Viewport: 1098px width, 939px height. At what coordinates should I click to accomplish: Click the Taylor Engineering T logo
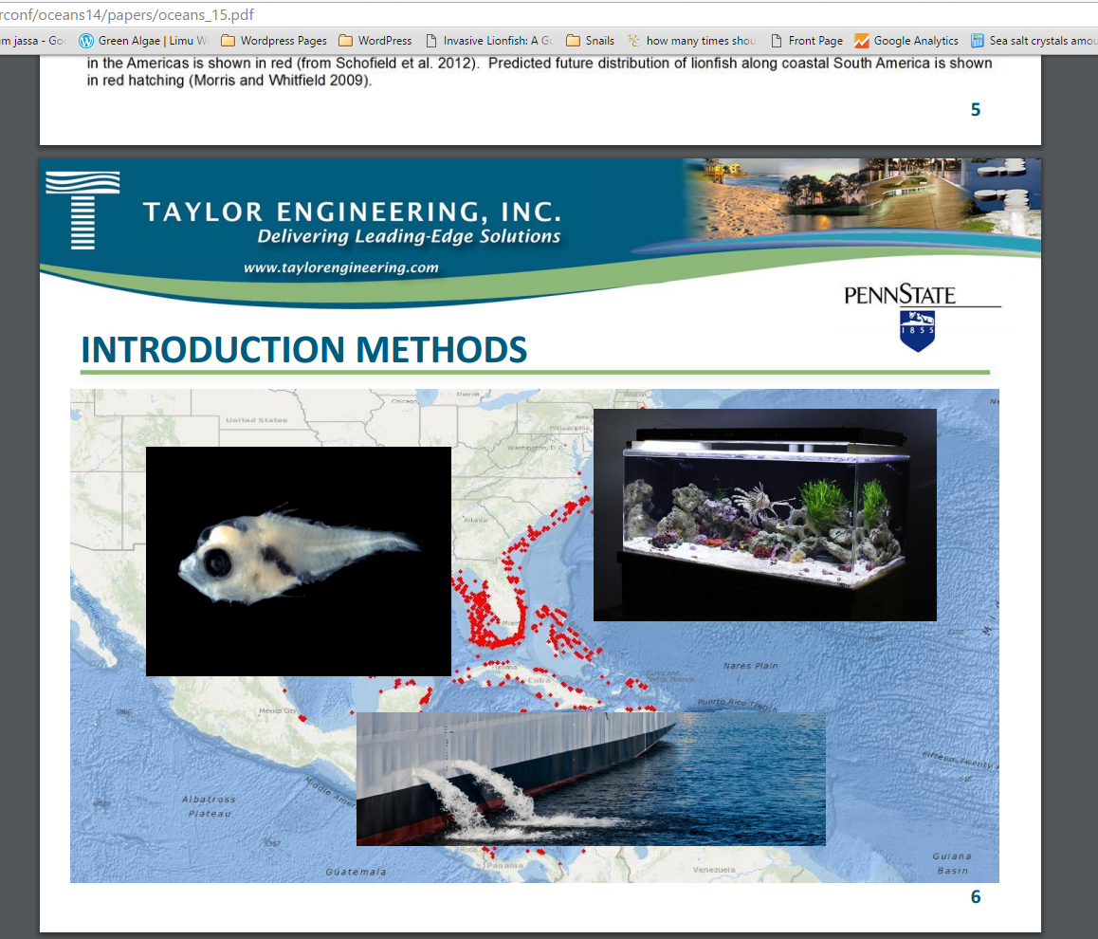tap(82, 210)
